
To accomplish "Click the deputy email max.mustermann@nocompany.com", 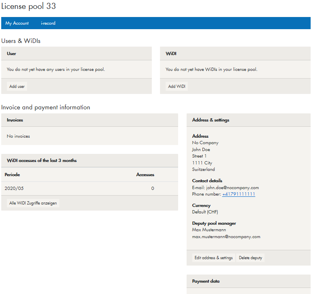I will click(226, 237).
